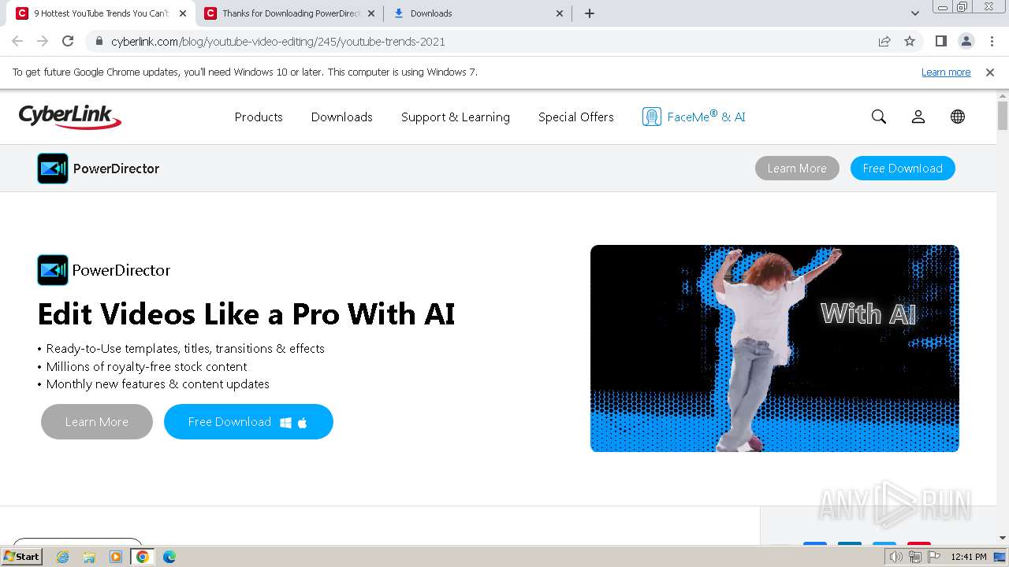This screenshot has width=1009, height=567.
Task: Click the taskbar clock showing 12:41 PM
Action: coord(969,557)
